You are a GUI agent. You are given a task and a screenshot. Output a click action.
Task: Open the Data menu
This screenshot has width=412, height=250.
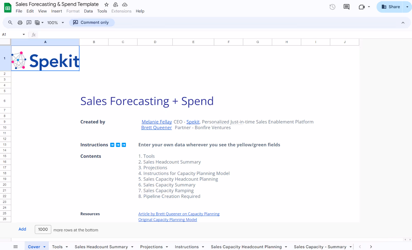88,11
